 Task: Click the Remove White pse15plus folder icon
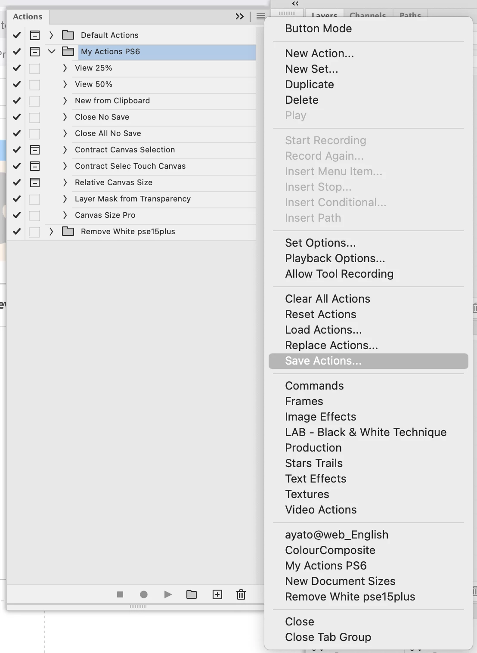68,231
